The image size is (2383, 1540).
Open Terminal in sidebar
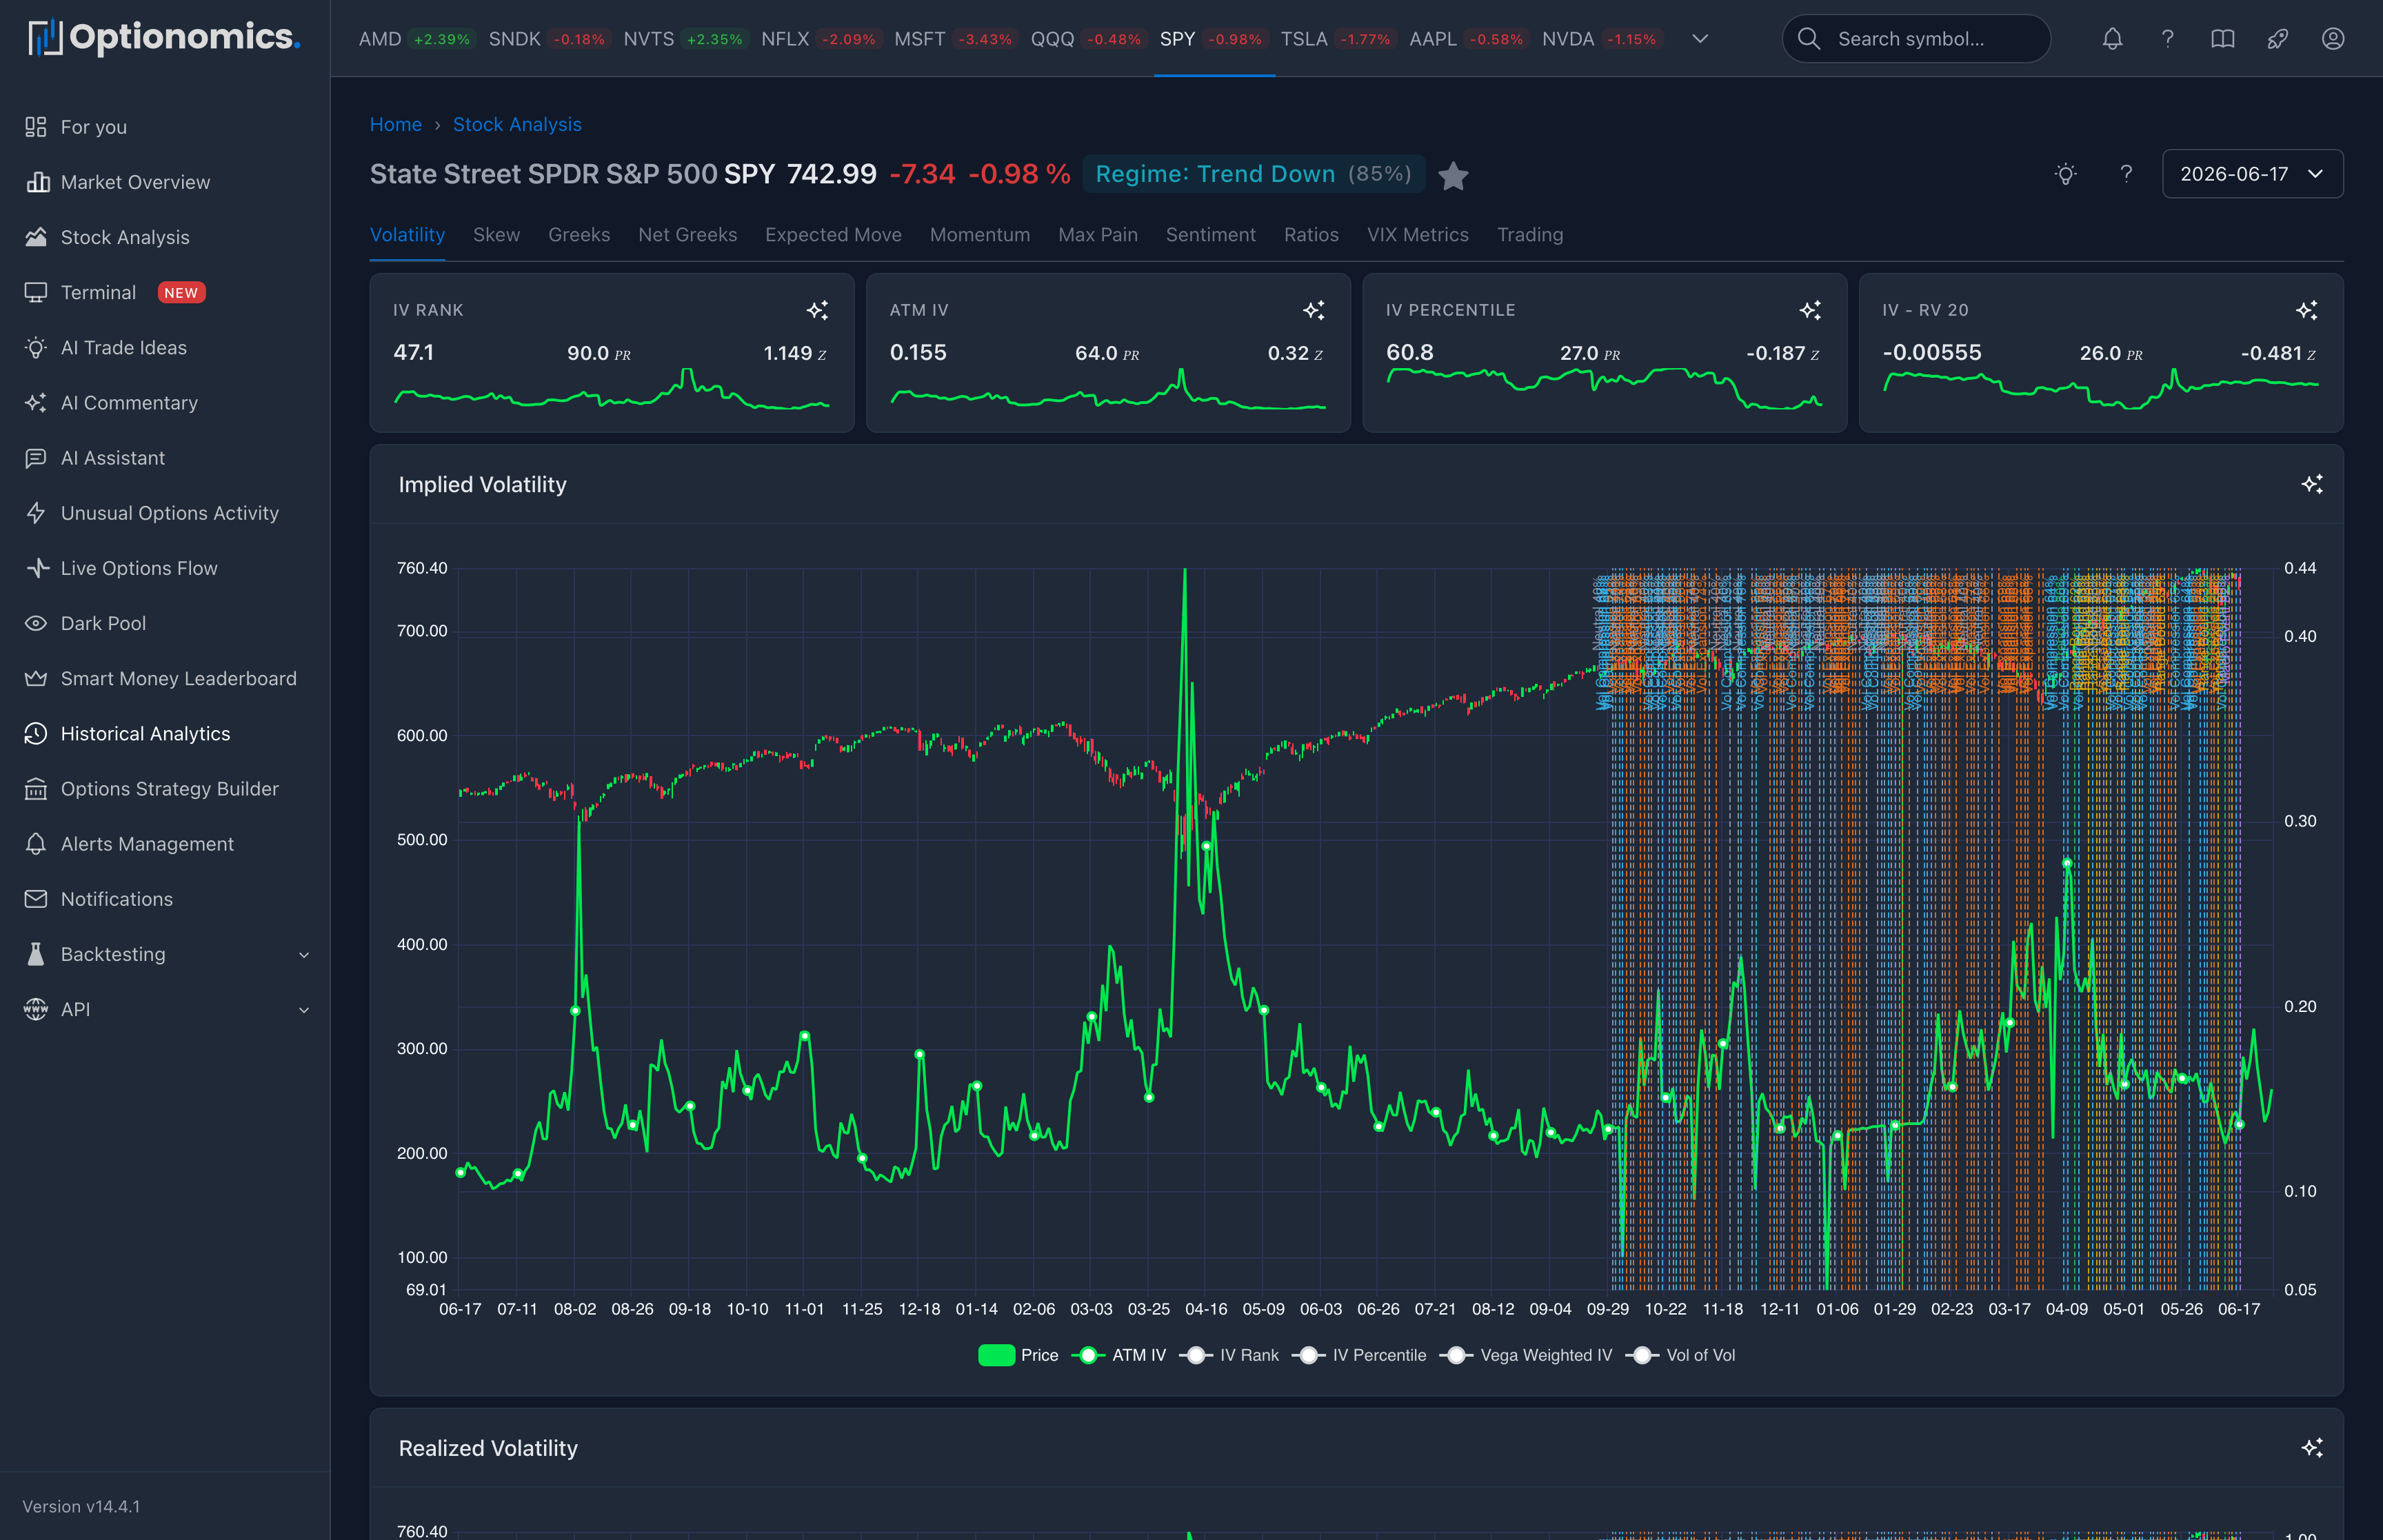[165, 292]
